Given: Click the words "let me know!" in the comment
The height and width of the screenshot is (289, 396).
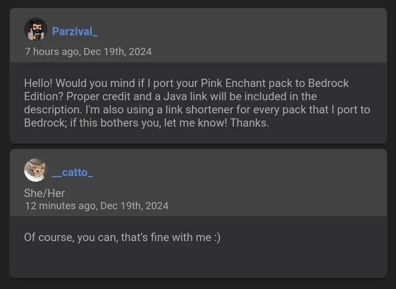Looking at the screenshot, I should [196, 123].
